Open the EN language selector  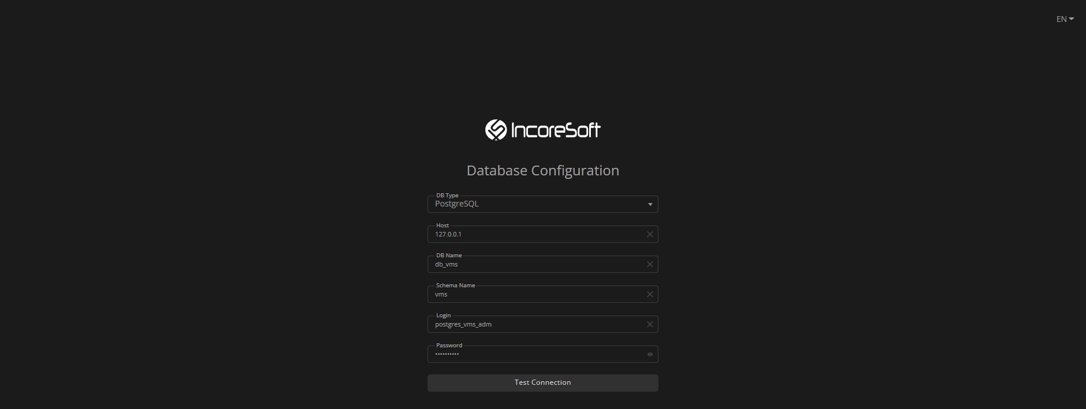pos(1065,19)
